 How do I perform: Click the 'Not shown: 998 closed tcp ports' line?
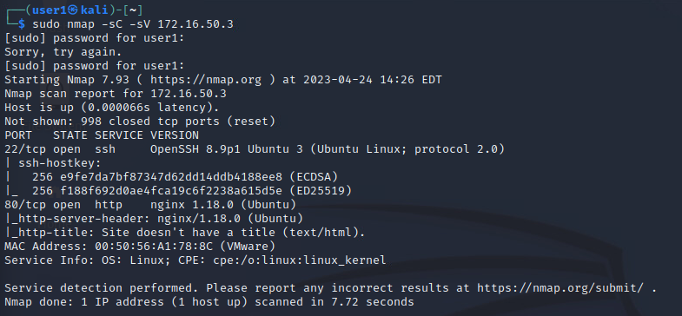coord(140,122)
